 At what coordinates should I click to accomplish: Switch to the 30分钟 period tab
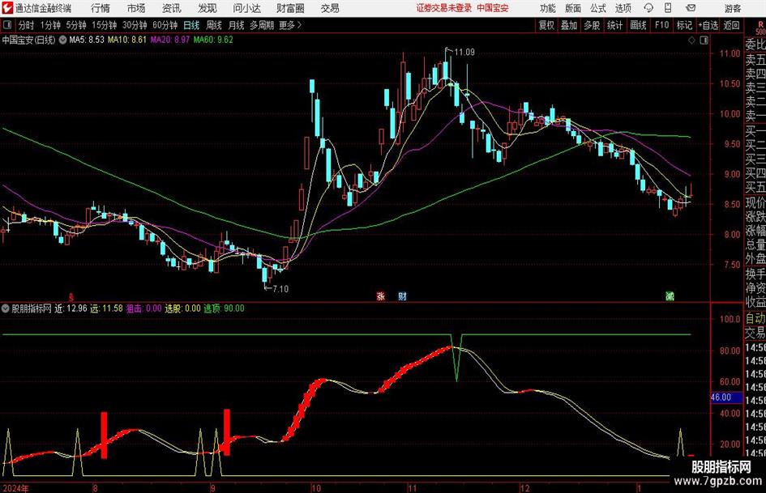135,25
